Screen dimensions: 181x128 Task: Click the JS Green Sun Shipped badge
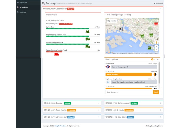[71, 117]
